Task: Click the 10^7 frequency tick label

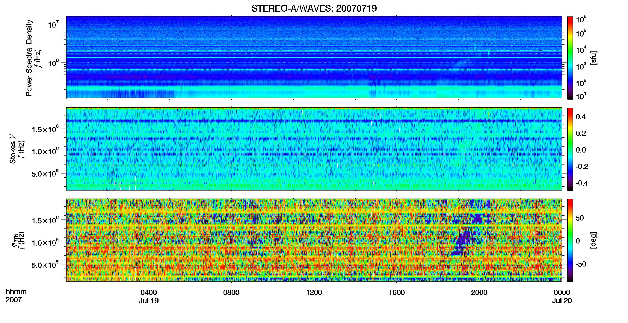Action: click(53, 24)
